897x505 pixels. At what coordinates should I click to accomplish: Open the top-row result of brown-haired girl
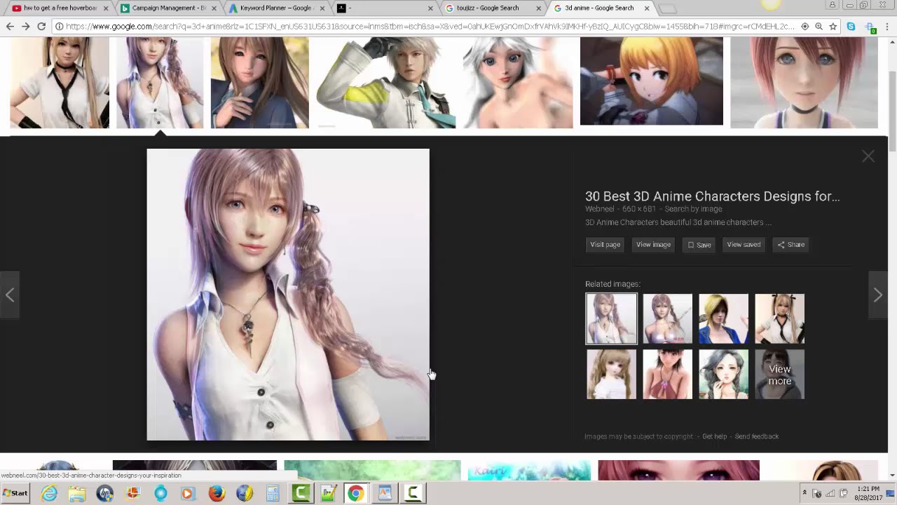(x=259, y=83)
